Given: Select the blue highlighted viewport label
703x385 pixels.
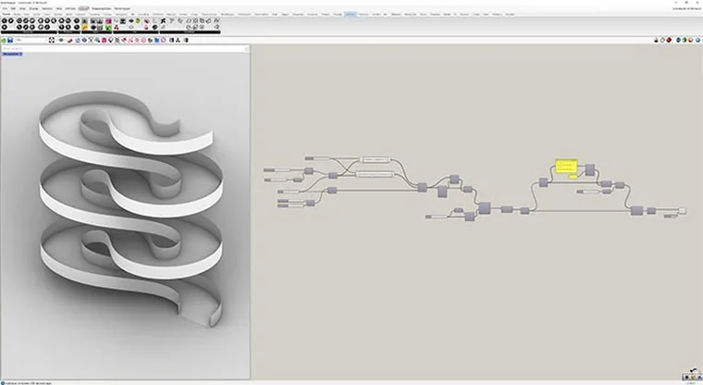Looking at the screenshot, I should pyautogui.click(x=13, y=55).
